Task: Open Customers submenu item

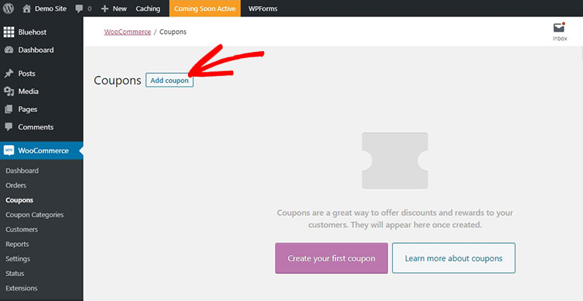Action: [22, 230]
